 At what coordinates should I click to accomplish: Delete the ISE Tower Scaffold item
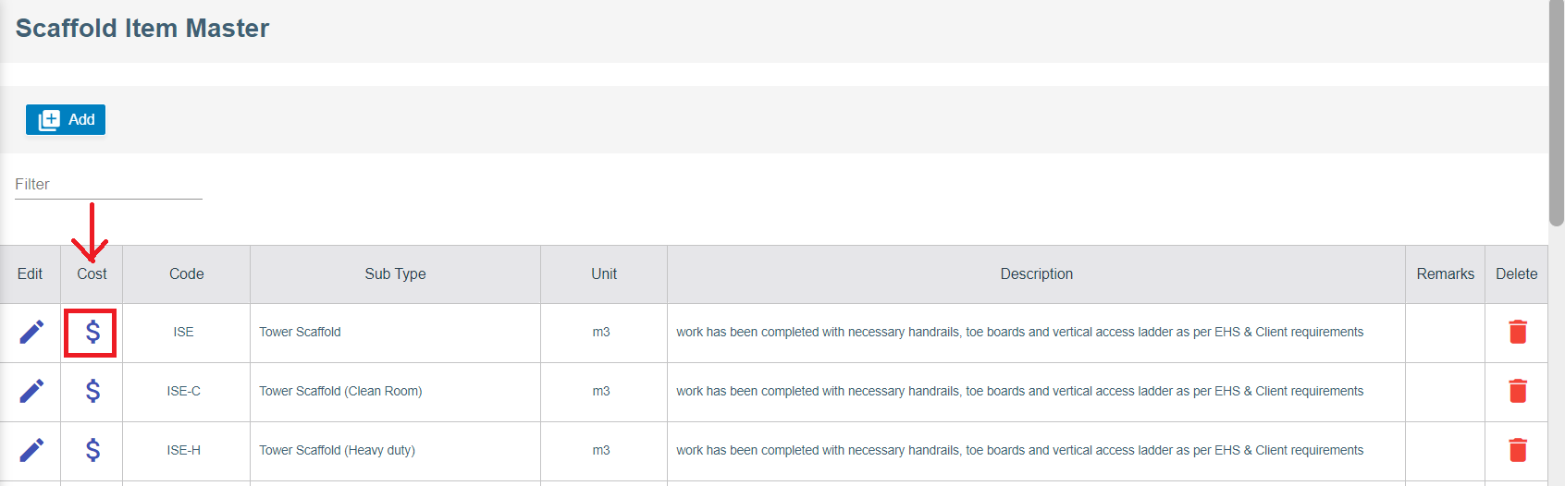point(1517,332)
